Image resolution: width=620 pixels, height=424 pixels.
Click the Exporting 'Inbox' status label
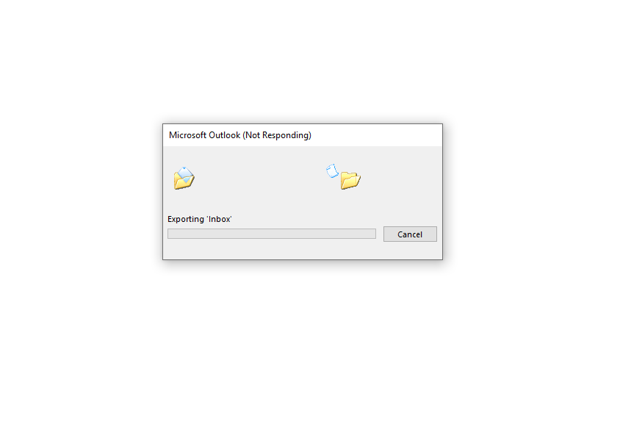199,219
